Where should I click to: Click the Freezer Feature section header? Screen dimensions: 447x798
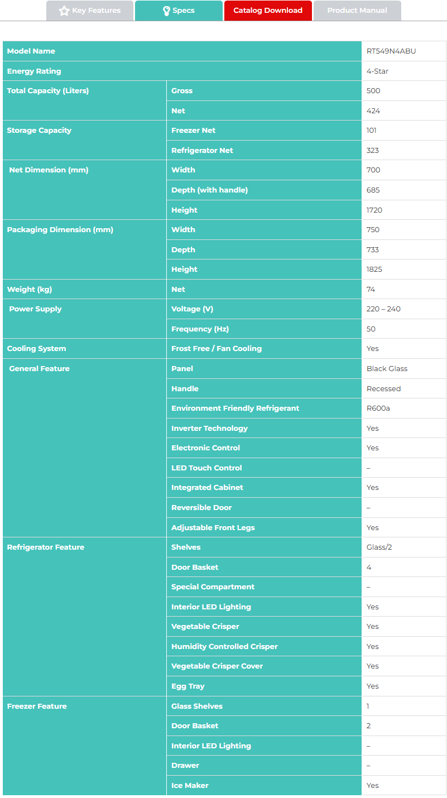37,706
